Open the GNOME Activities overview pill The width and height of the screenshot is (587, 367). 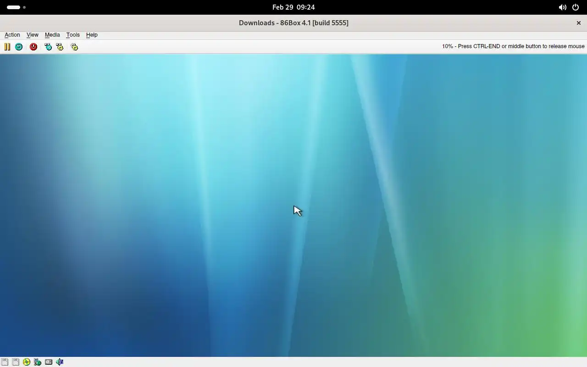(x=16, y=7)
